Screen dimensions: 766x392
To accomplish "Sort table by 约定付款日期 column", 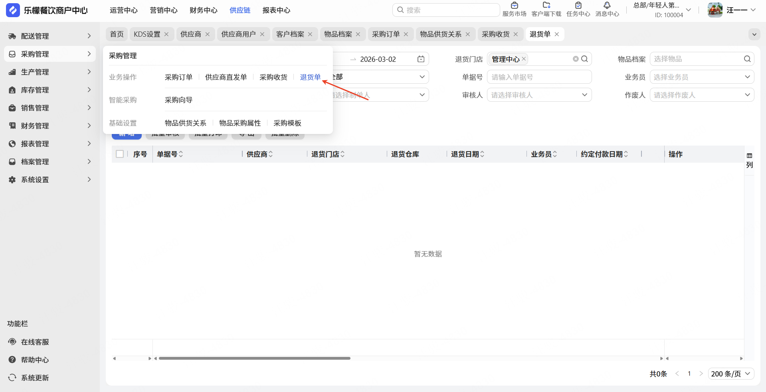I will click(626, 154).
